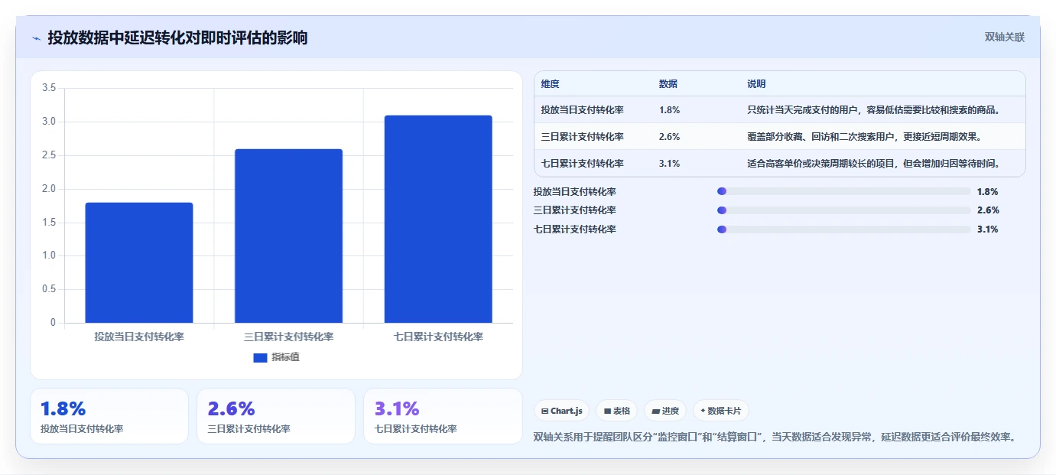The height and width of the screenshot is (475, 1056).
Task: Click the 数据卡片 sparkle icon
Action: pos(703,411)
